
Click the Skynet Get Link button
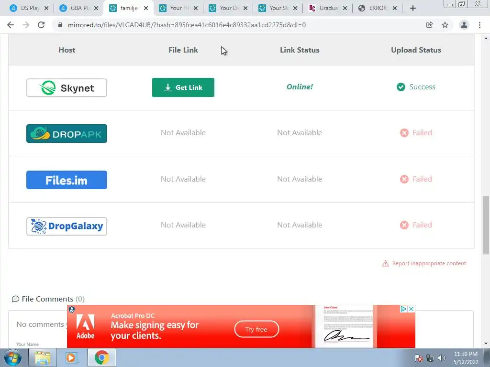pyautogui.click(x=183, y=87)
